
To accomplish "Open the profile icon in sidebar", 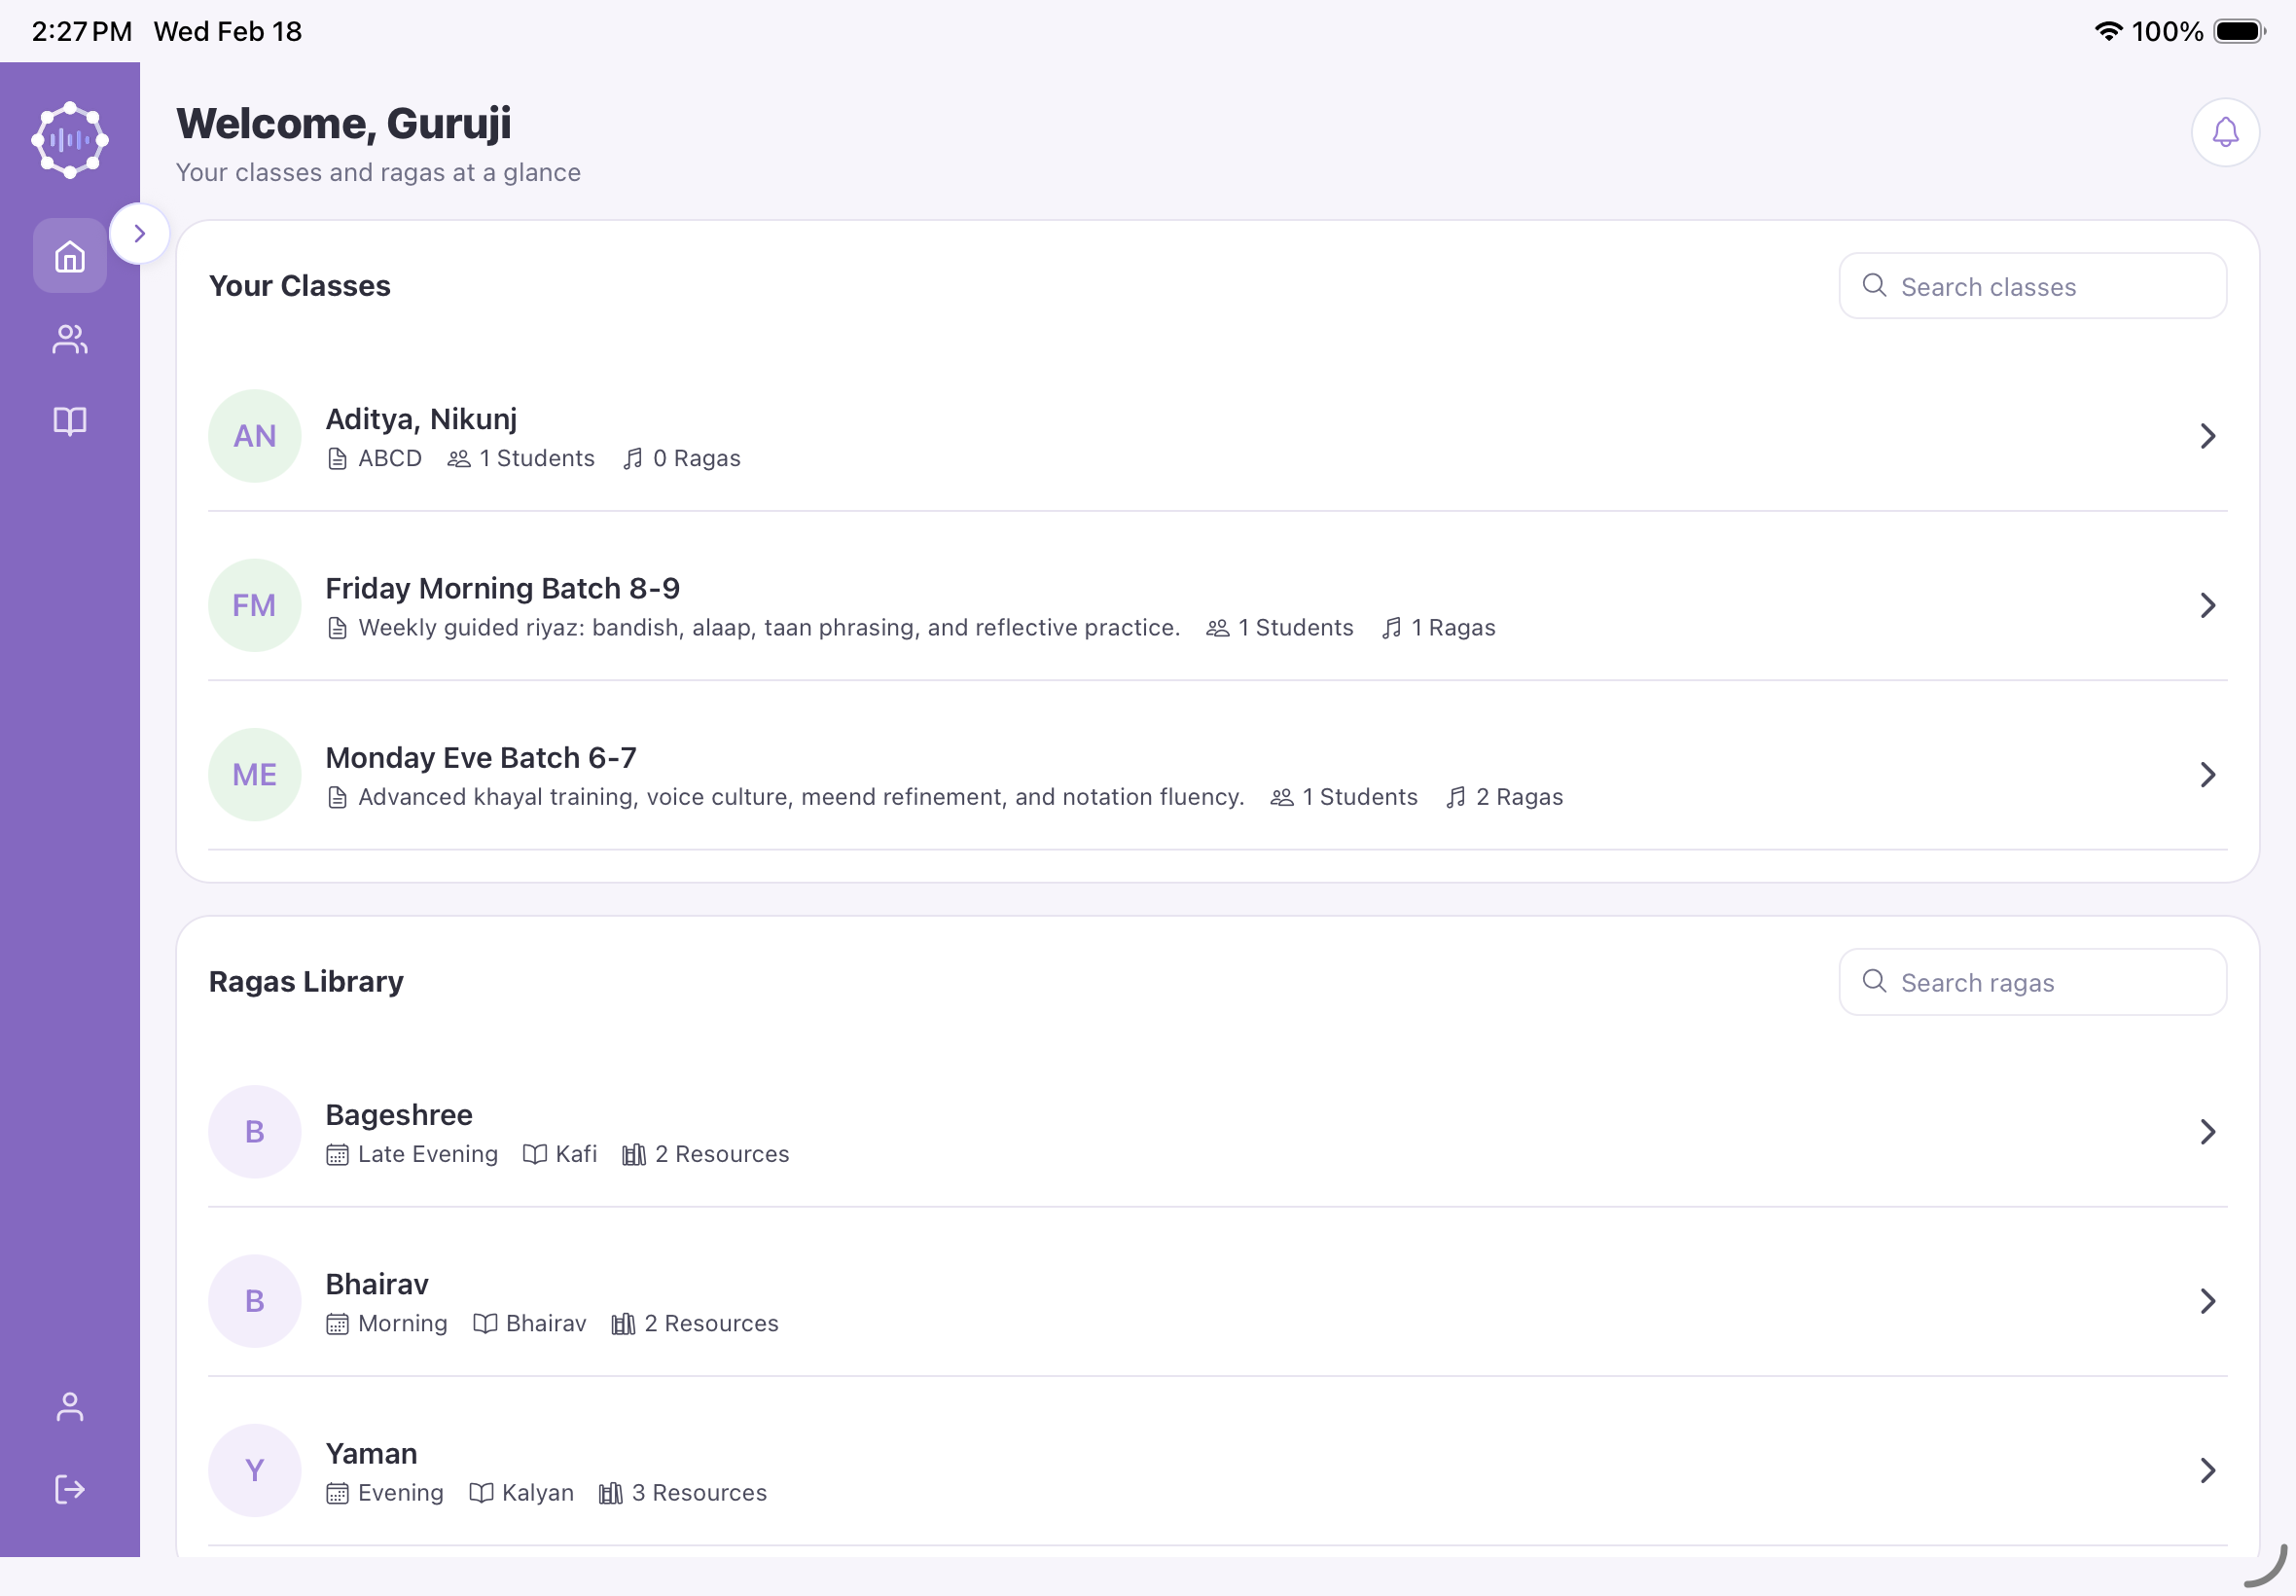I will (70, 1407).
